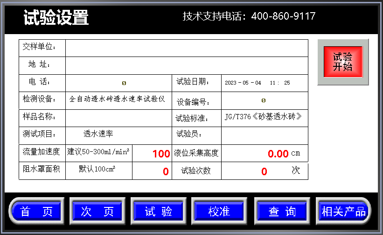The height and width of the screenshot is (235, 383).
Task: Edit the 电话 phone number field
Action: (x=119, y=83)
